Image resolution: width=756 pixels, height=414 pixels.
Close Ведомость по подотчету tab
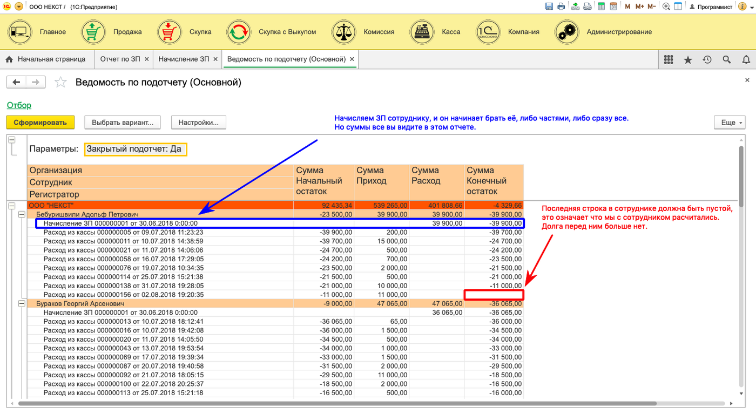(352, 59)
